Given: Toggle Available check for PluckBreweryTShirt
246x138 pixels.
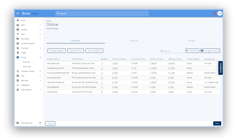Looking at the screenshot, I should (102, 68).
